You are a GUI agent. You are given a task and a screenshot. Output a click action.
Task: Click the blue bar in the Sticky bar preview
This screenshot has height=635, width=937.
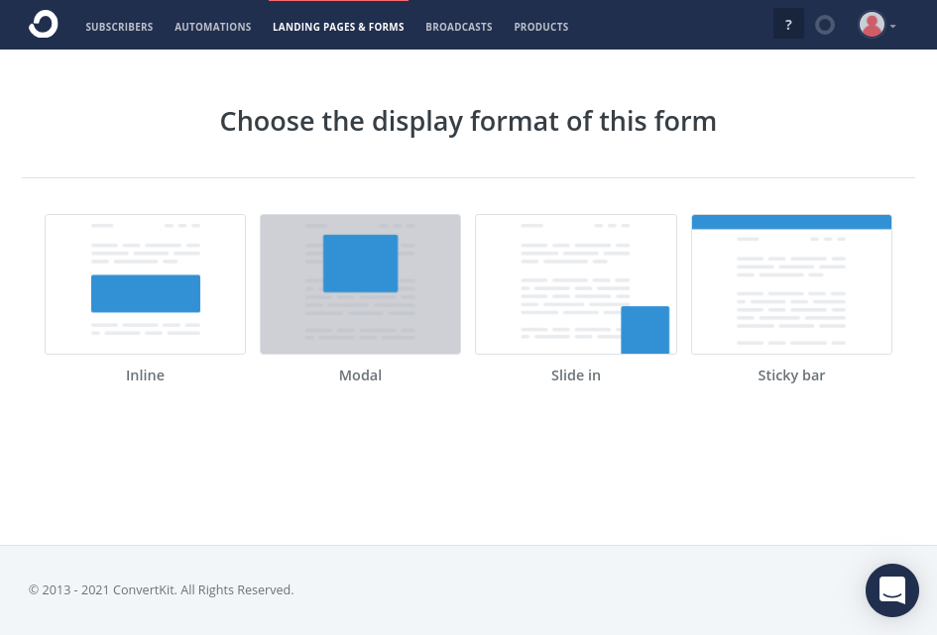pyautogui.click(x=791, y=222)
